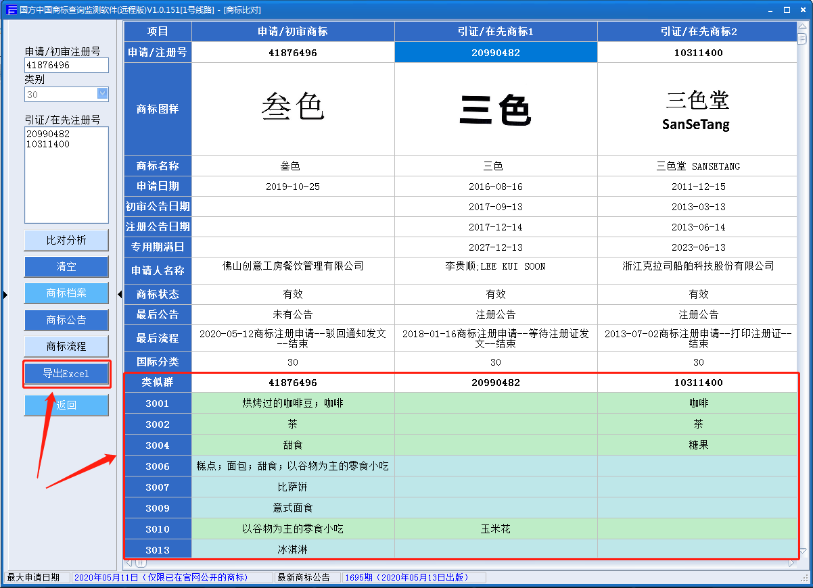This screenshot has width=813, height=588.
Task: Click the horizontal scrollbar right arrow
Action: (x=792, y=563)
